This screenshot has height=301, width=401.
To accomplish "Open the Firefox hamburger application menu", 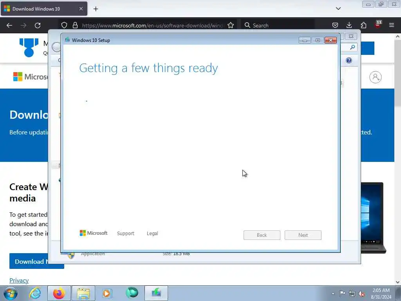I will pos(392,25).
